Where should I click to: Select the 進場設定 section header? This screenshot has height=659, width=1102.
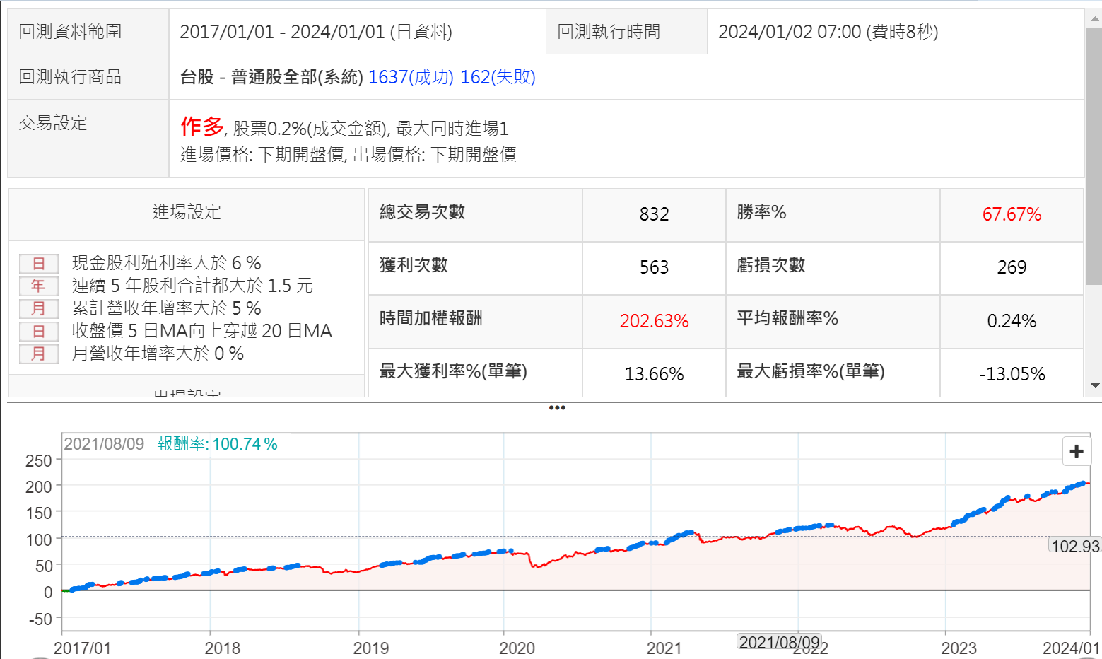pyautogui.click(x=187, y=212)
